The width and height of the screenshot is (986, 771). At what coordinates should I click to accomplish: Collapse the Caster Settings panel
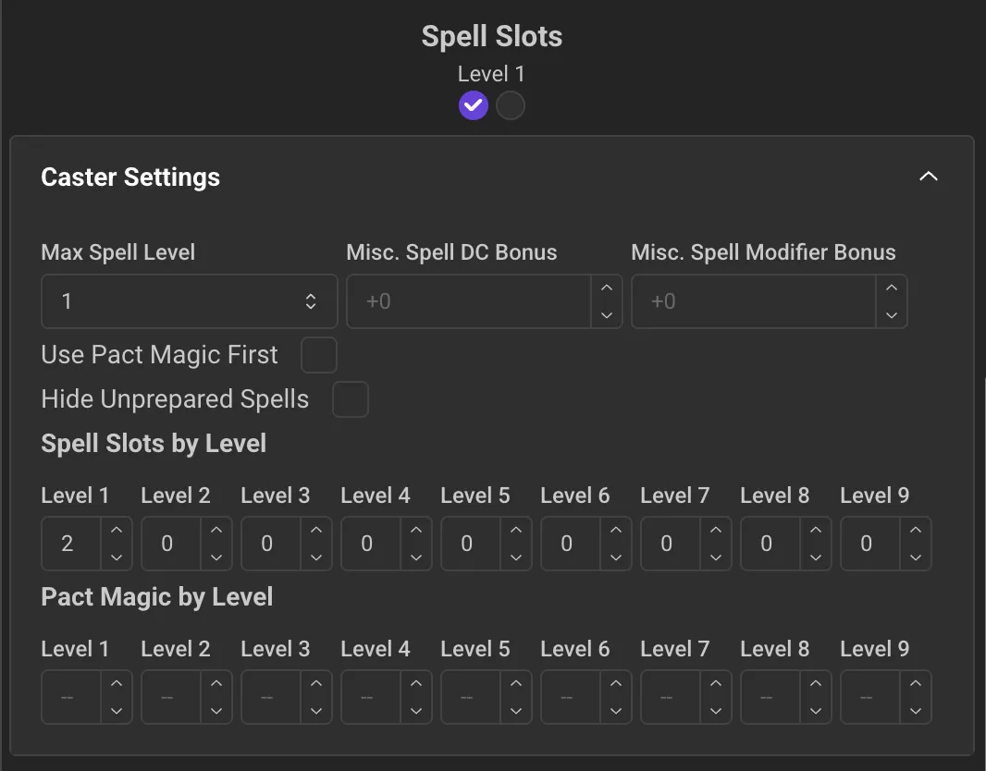pyautogui.click(x=929, y=177)
